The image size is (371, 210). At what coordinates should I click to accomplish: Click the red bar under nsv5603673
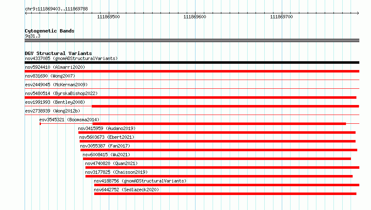tap(218, 141)
